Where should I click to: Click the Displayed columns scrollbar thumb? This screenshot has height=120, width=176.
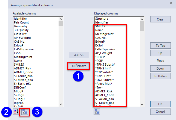point(142,26)
